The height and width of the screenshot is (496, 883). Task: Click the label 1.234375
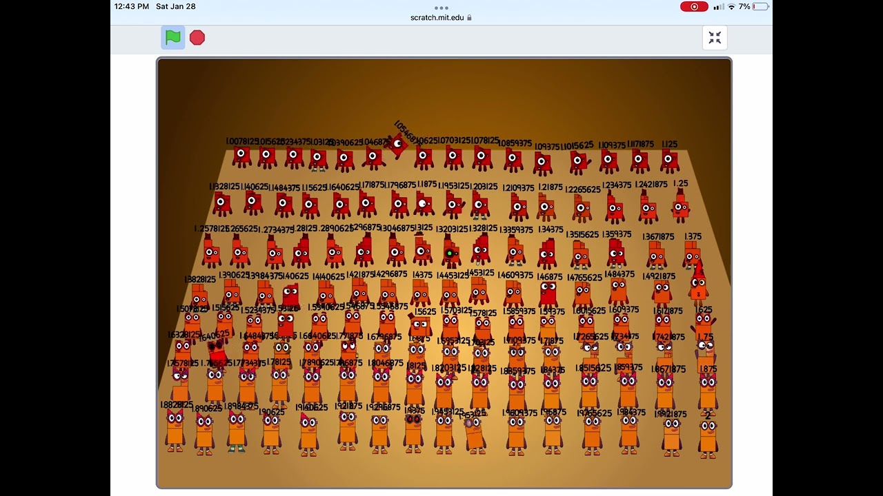pyautogui.click(x=617, y=185)
